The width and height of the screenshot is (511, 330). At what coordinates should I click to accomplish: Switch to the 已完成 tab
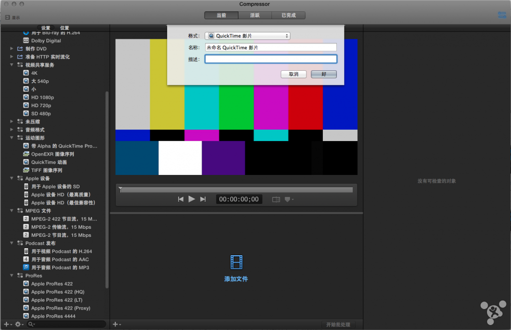[x=288, y=15]
